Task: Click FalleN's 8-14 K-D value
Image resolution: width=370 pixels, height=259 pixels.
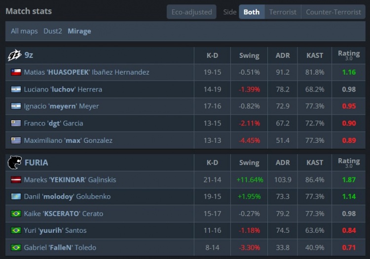Action: click(212, 248)
